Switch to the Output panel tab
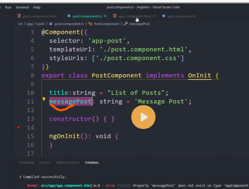This screenshot has width=249, height=189. pos(45,163)
